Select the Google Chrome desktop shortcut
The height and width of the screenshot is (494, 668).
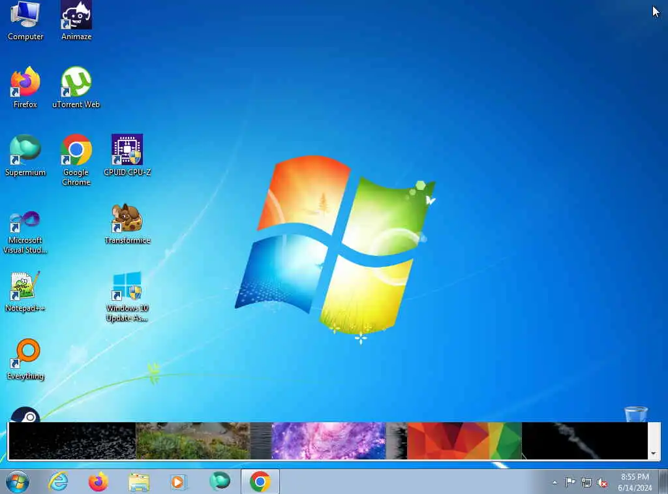tap(76, 160)
